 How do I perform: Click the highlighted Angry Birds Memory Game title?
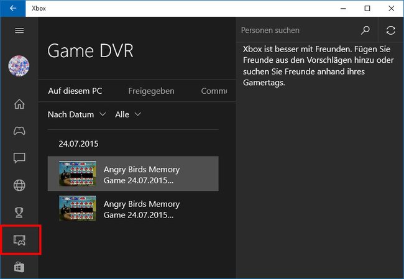tap(142, 175)
